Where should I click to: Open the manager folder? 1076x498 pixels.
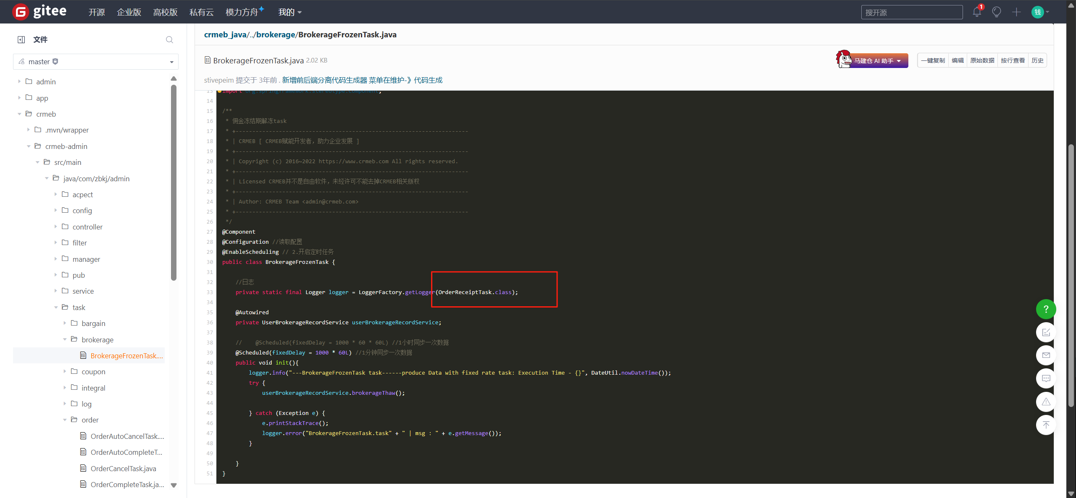click(x=86, y=259)
